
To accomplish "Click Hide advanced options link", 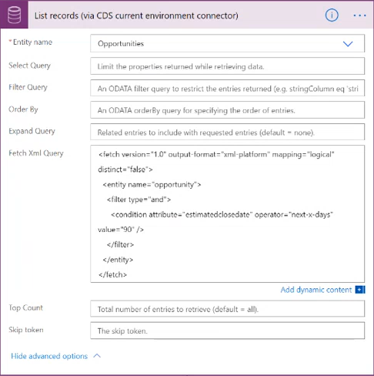I will [x=49, y=356].
